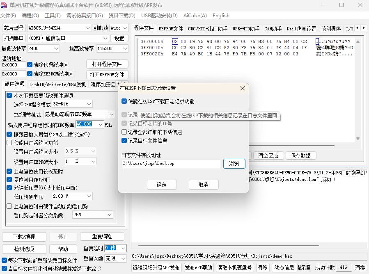Switch to EEPROM文件 tab
The image size is (369, 274).
coord(171,29)
